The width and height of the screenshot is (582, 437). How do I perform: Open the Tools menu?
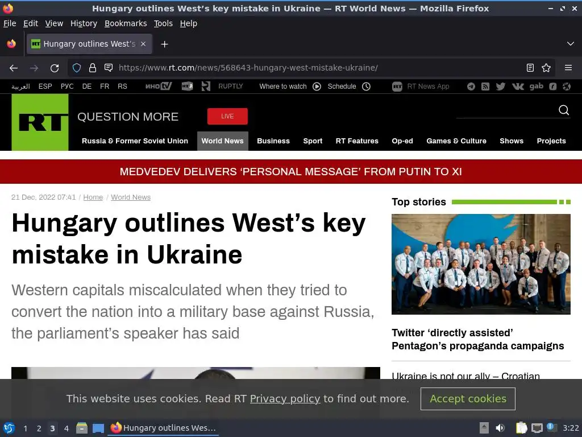click(x=163, y=23)
